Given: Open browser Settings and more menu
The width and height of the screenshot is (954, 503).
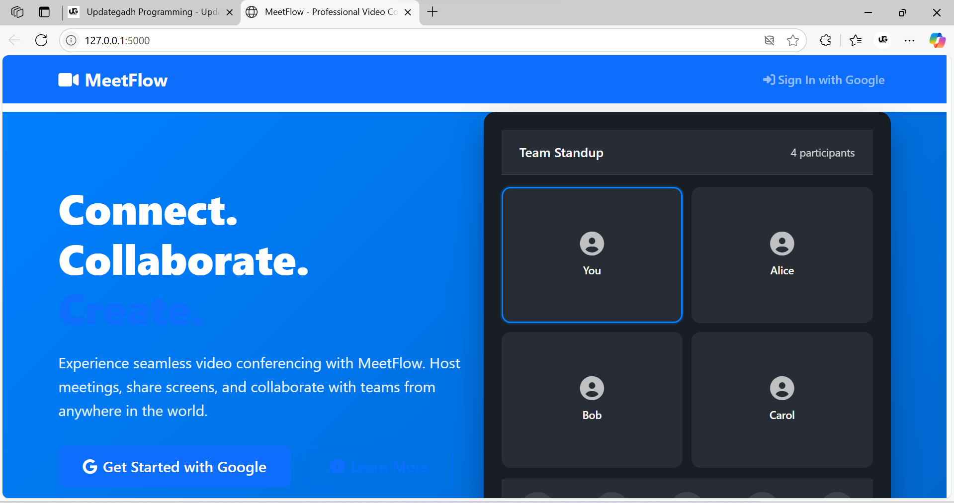Looking at the screenshot, I should tap(909, 40).
